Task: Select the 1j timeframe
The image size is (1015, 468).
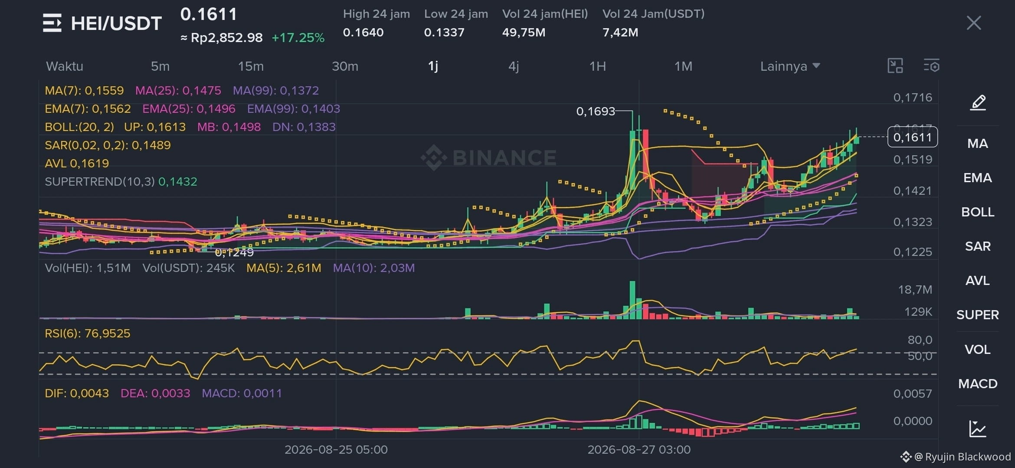Action: click(x=433, y=66)
